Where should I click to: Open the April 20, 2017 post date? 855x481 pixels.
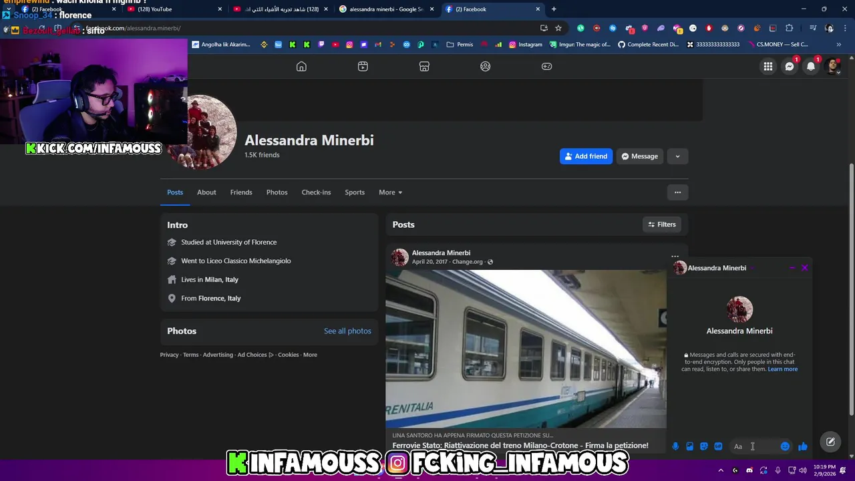(x=430, y=262)
